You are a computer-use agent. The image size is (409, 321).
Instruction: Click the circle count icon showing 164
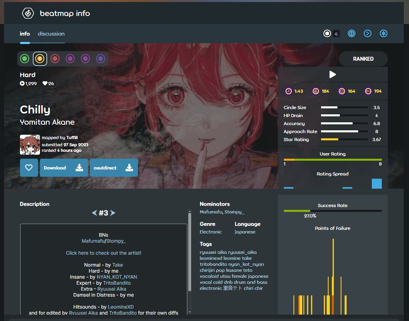pyautogui.click(x=342, y=91)
